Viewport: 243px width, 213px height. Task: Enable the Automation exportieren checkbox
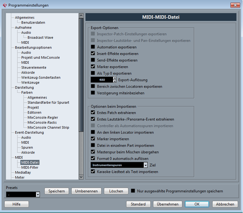tap(93, 47)
